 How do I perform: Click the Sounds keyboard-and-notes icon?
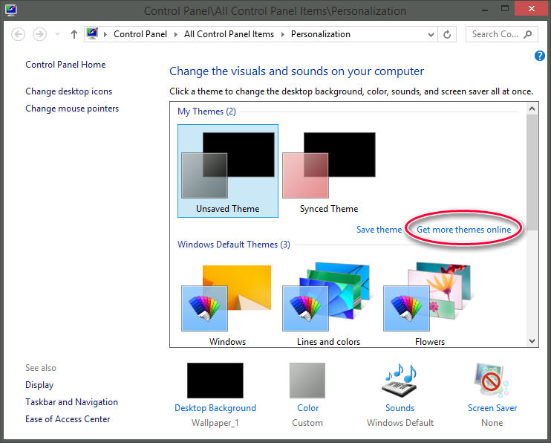coord(400,381)
